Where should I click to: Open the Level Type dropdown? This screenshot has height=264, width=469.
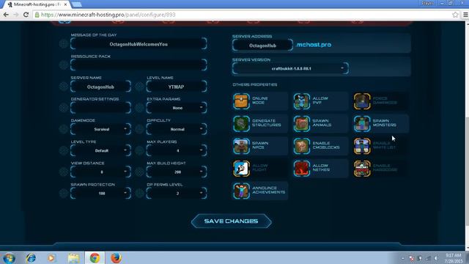tap(101, 150)
